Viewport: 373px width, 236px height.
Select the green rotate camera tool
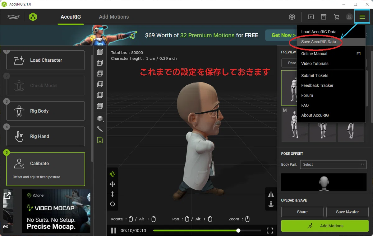113,174
